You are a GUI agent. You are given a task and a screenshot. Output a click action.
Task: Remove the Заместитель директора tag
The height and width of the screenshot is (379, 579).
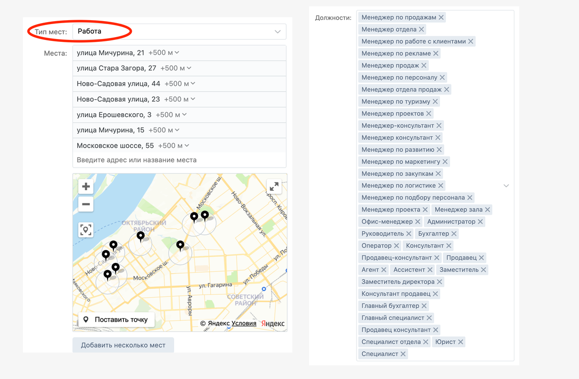(440, 282)
